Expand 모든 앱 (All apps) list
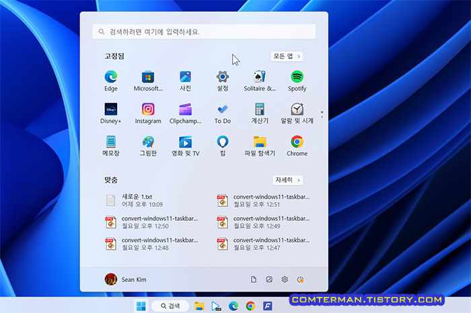Image resolution: width=471 pixels, height=313 pixels. point(287,56)
